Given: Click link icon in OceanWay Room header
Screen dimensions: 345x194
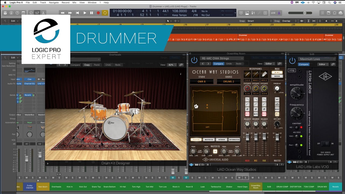Looking at the screenshot, I should (x=280, y=64).
